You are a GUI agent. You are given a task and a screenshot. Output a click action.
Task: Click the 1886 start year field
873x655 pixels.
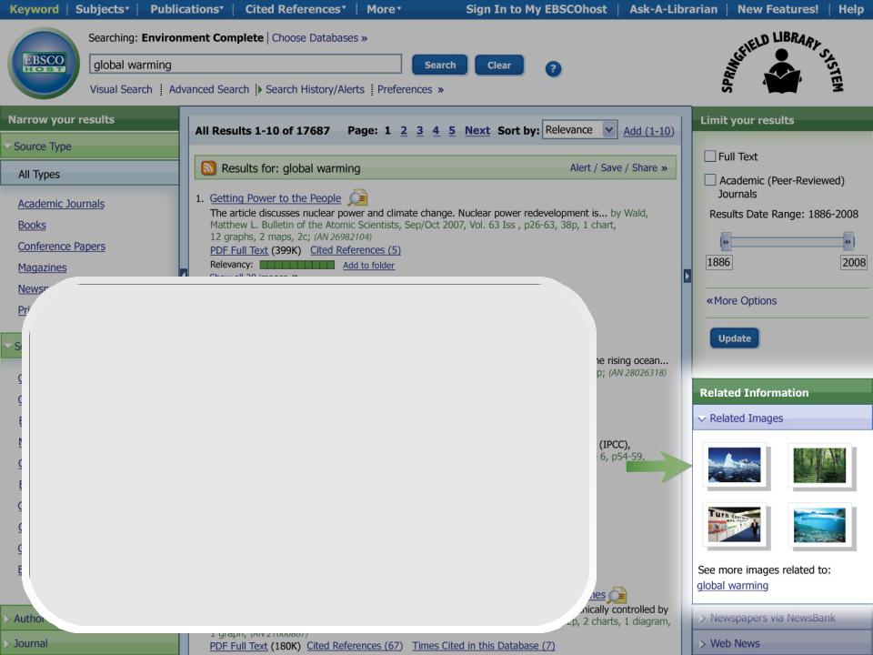coord(718,262)
